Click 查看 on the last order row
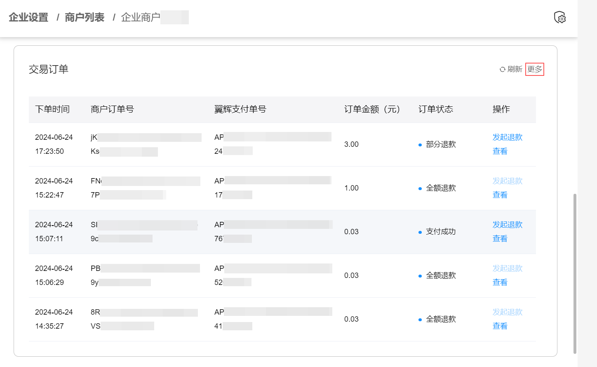The image size is (597, 367). 499,326
